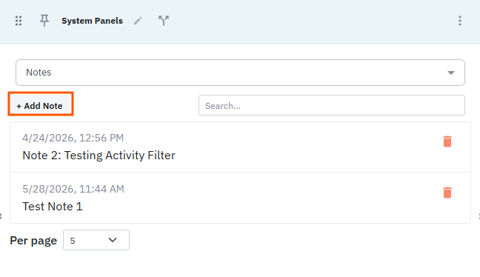The height and width of the screenshot is (277, 480).
Task: Open the Per page 5 dropdown
Action: pos(96,240)
